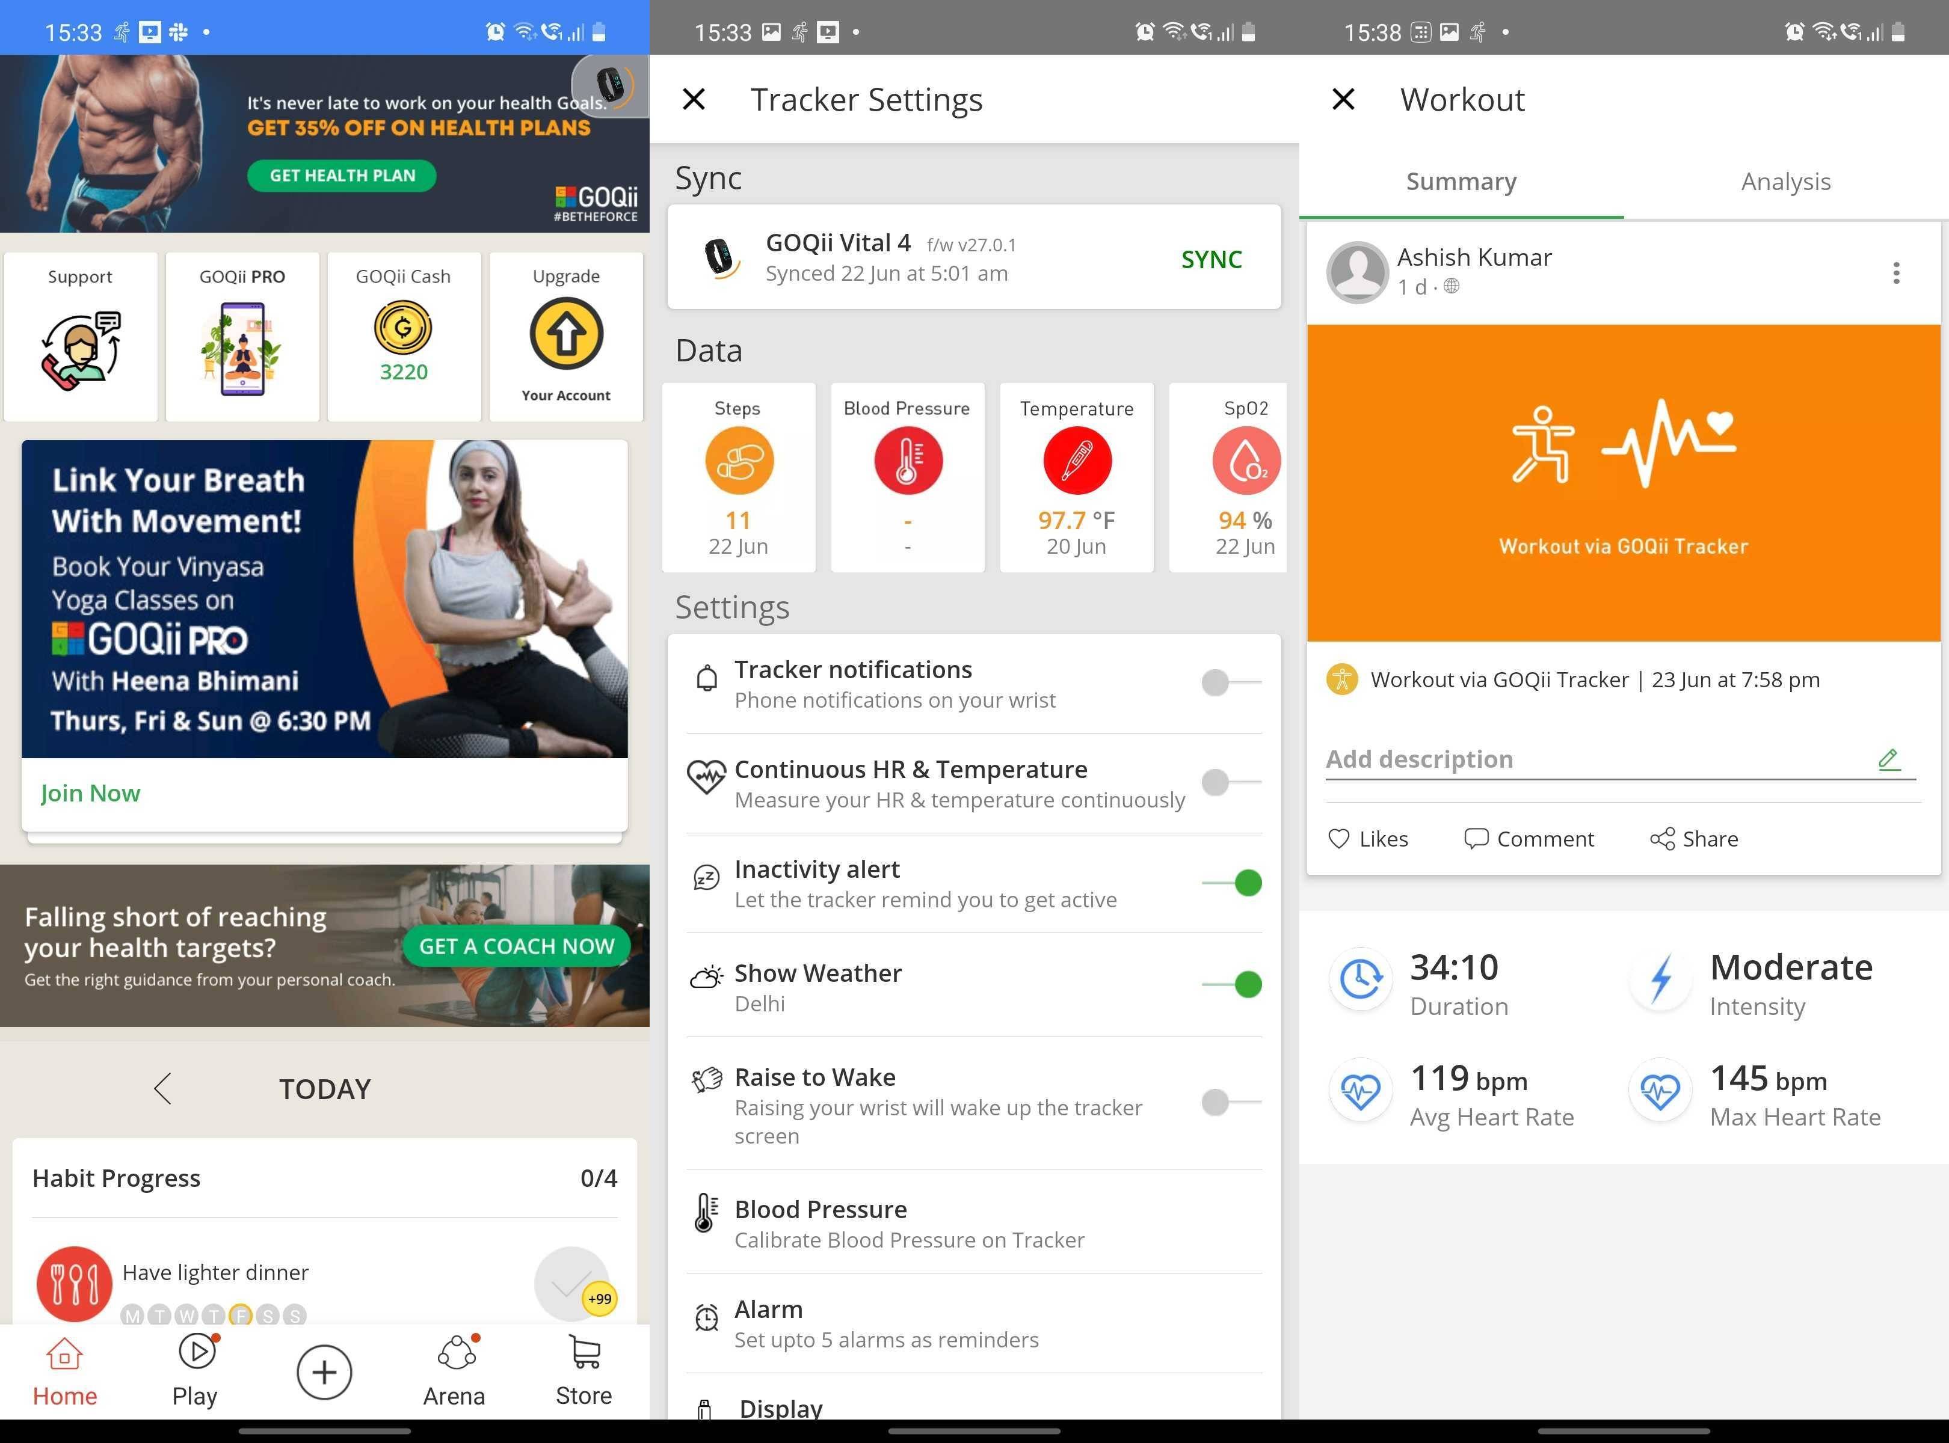Go to previous day from TODAY
The image size is (1949, 1443).
[162, 1088]
